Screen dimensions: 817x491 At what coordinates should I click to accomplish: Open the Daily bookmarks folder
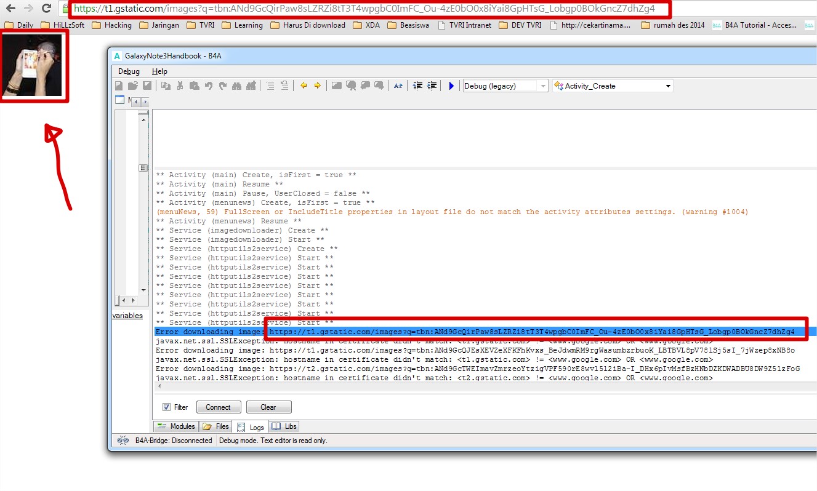point(20,25)
